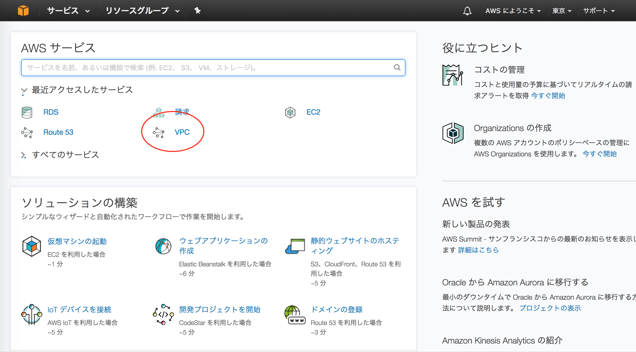The height and width of the screenshot is (352, 636).
Task: Open the AWS にようこそ account dropdown
Action: point(513,11)
